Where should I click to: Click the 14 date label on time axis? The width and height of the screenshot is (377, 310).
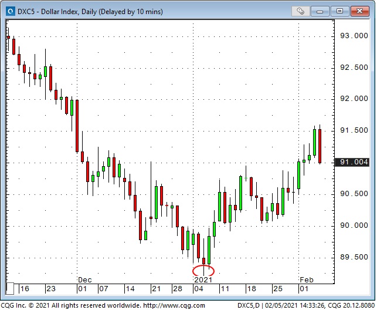tap(130, 289)
